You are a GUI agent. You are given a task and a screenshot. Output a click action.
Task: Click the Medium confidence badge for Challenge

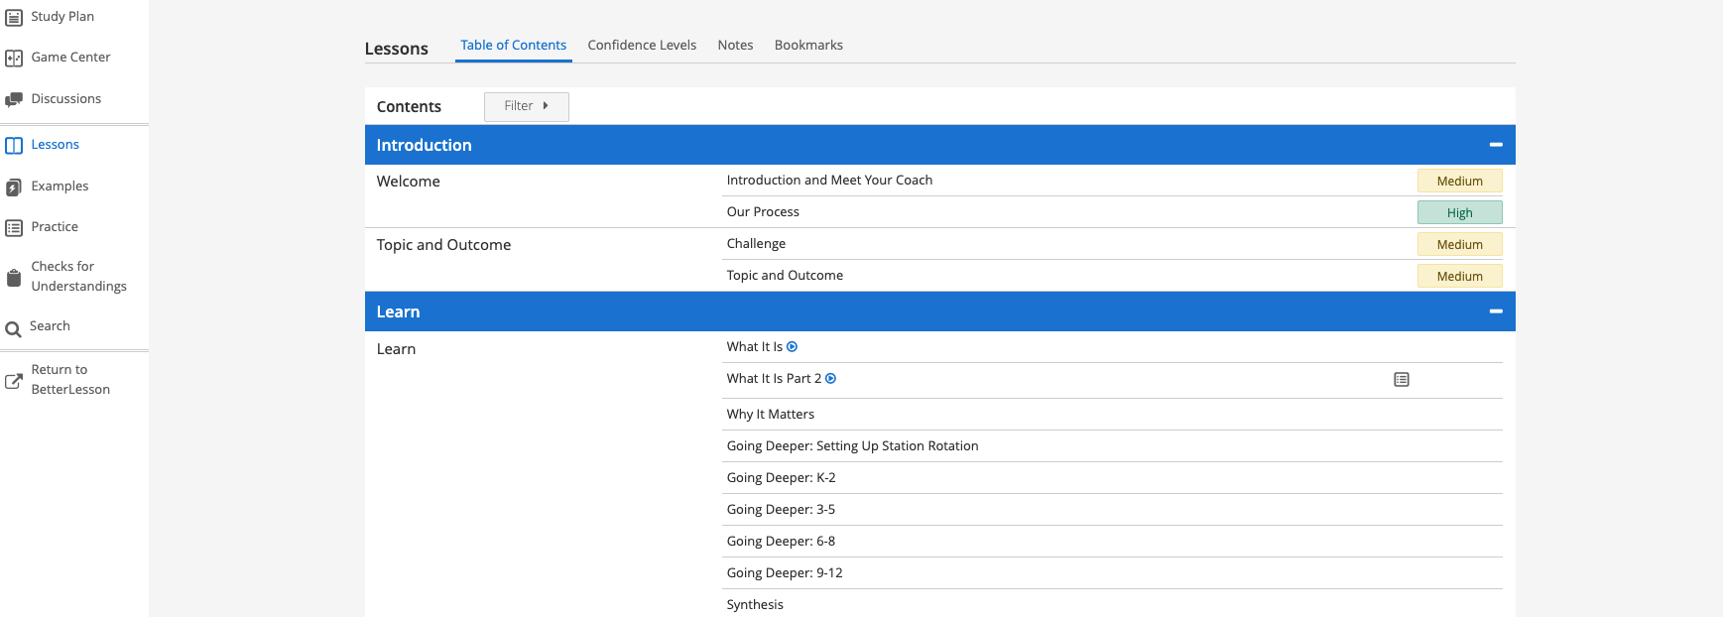point(1459,244)
